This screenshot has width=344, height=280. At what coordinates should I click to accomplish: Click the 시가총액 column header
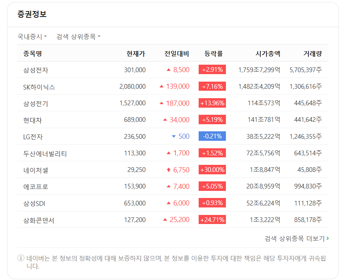(268, 54)
